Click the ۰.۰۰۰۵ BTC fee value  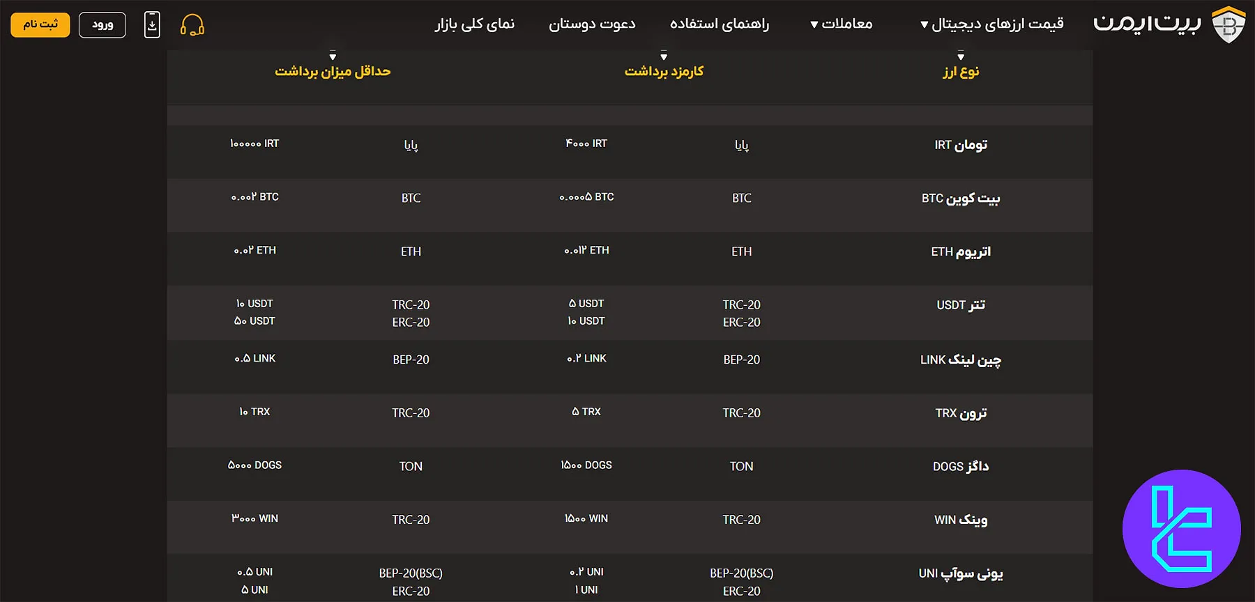(x=586, y=197)
